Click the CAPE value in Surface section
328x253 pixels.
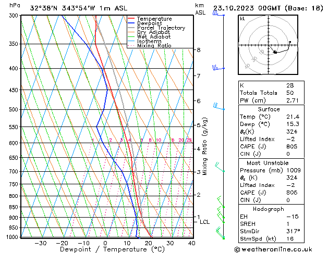[x=292, y=146]
